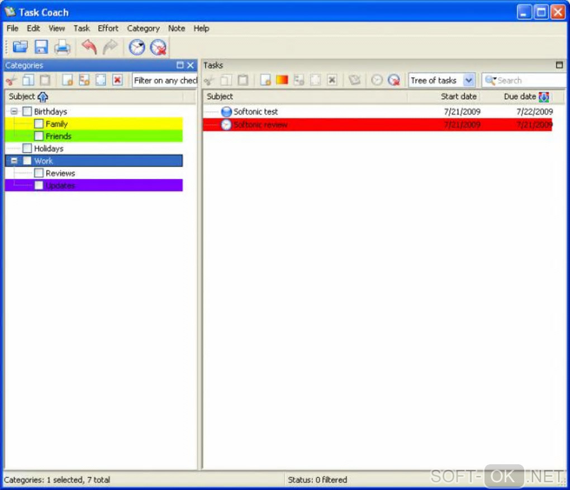The width and height of the screenshot is (570, 490).
Task: Click the orange gradient icon in Tasks toolbar
Action: pos(282,80)
